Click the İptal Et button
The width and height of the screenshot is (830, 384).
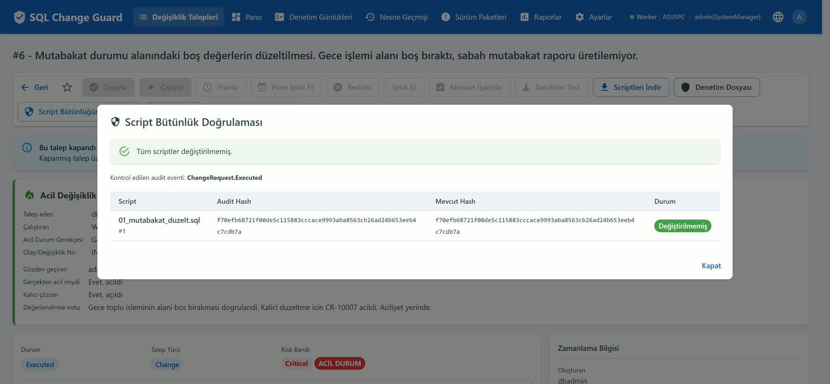[404, 87]
